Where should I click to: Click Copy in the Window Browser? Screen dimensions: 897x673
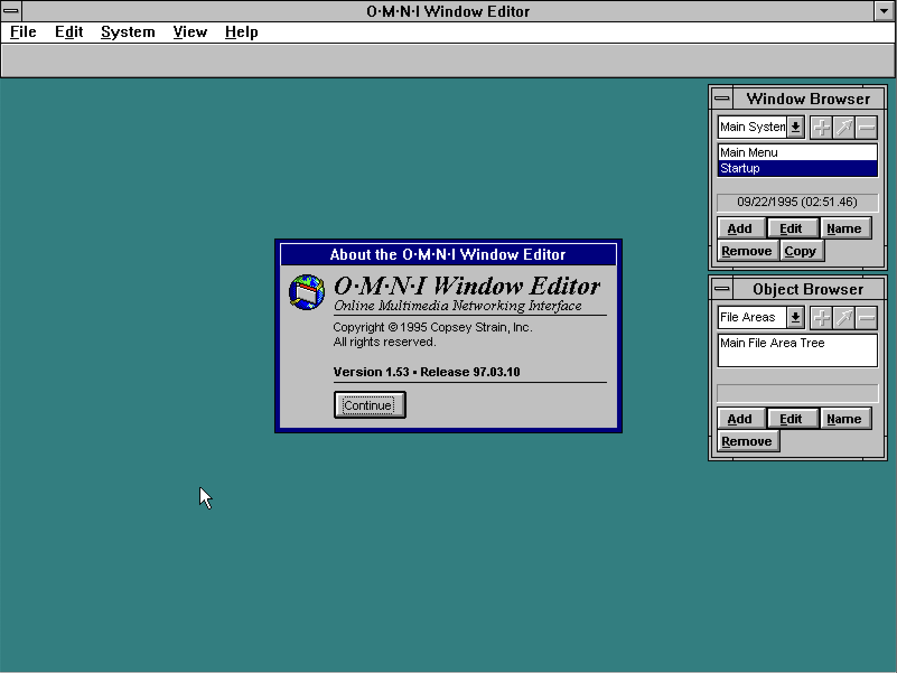[801, 251]
